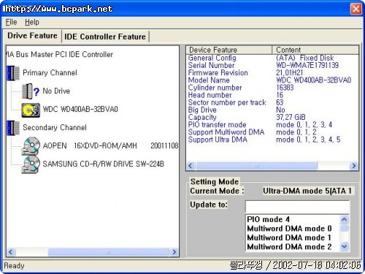The image size is (365, 274).
Task: Click the Update to input field
Action: click(x=297, y=206)
